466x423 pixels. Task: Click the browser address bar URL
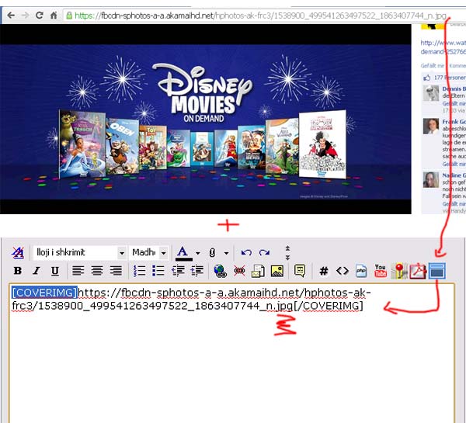point(260,16)
